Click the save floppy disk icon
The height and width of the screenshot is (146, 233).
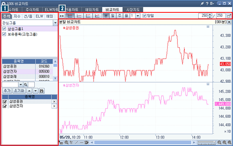click(42, 91)
